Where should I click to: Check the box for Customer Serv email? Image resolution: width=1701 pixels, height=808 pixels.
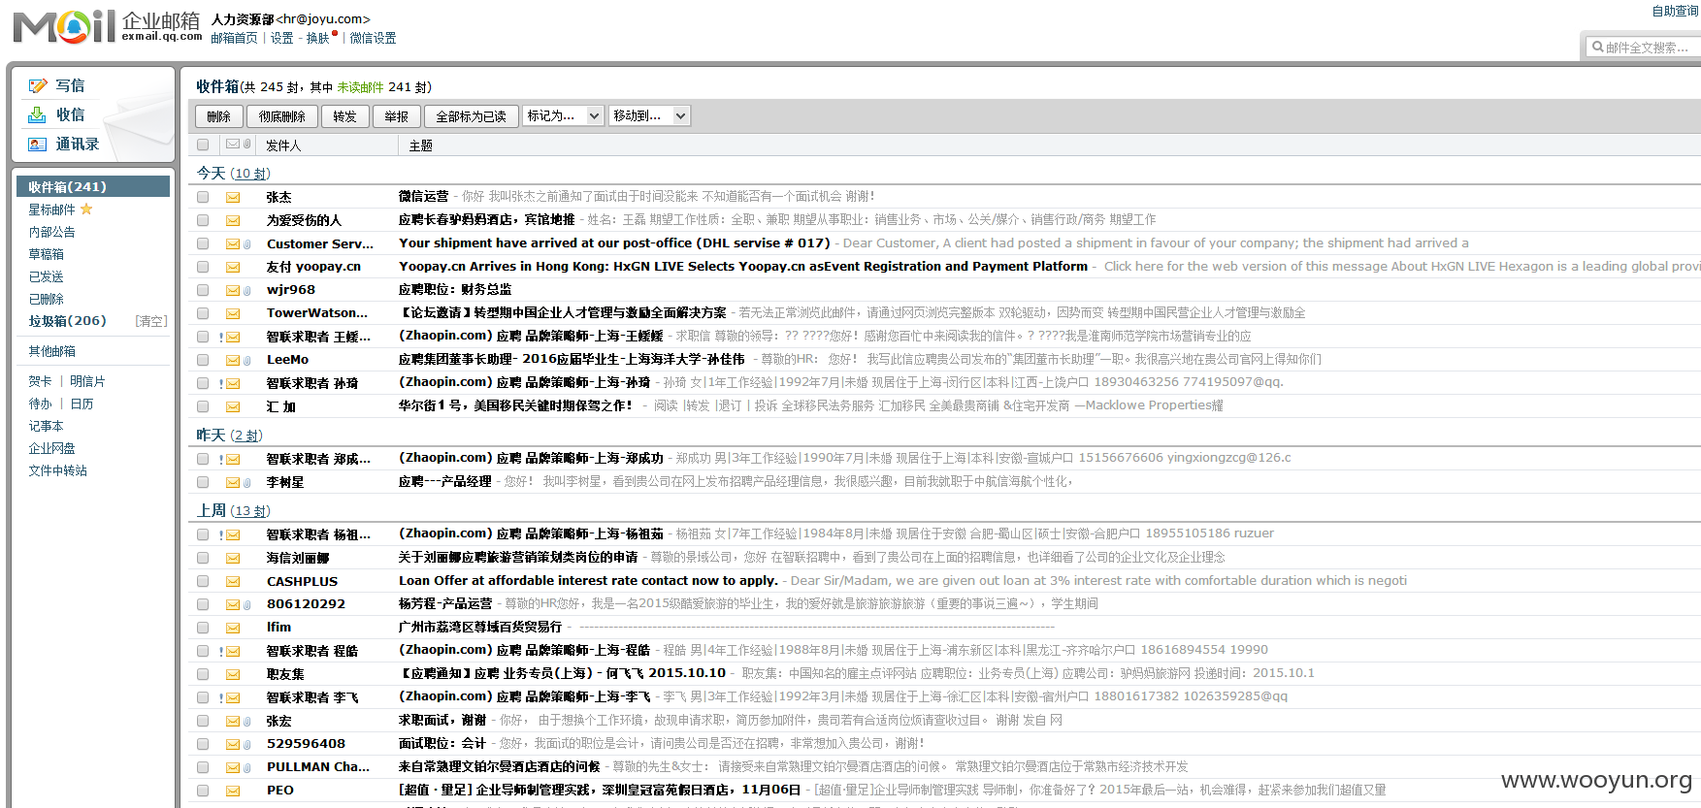click(x=203, y=243)
